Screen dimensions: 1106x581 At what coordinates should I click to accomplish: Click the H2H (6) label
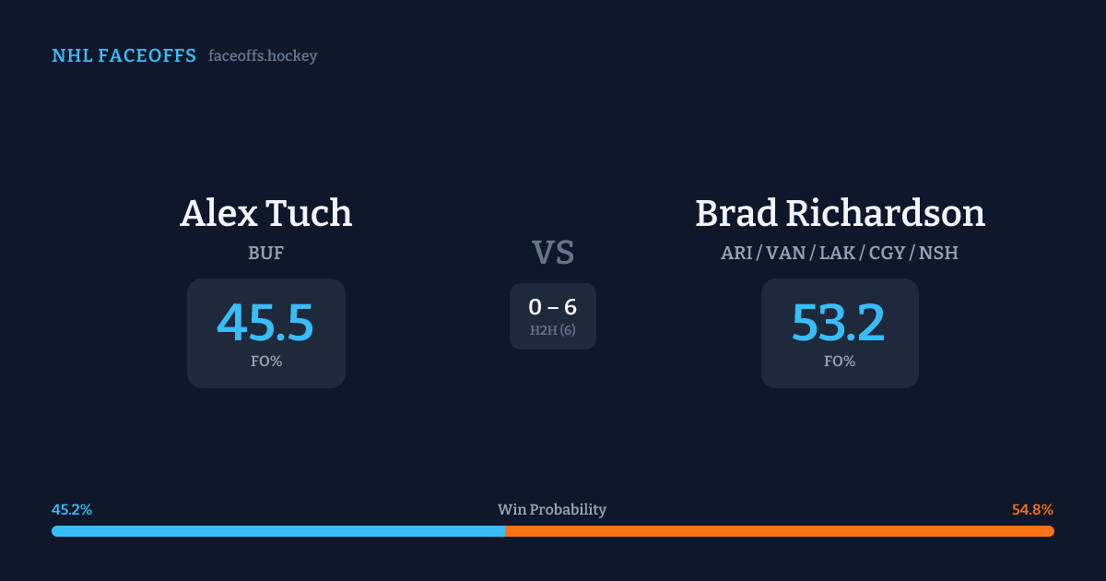coord(553,330)
